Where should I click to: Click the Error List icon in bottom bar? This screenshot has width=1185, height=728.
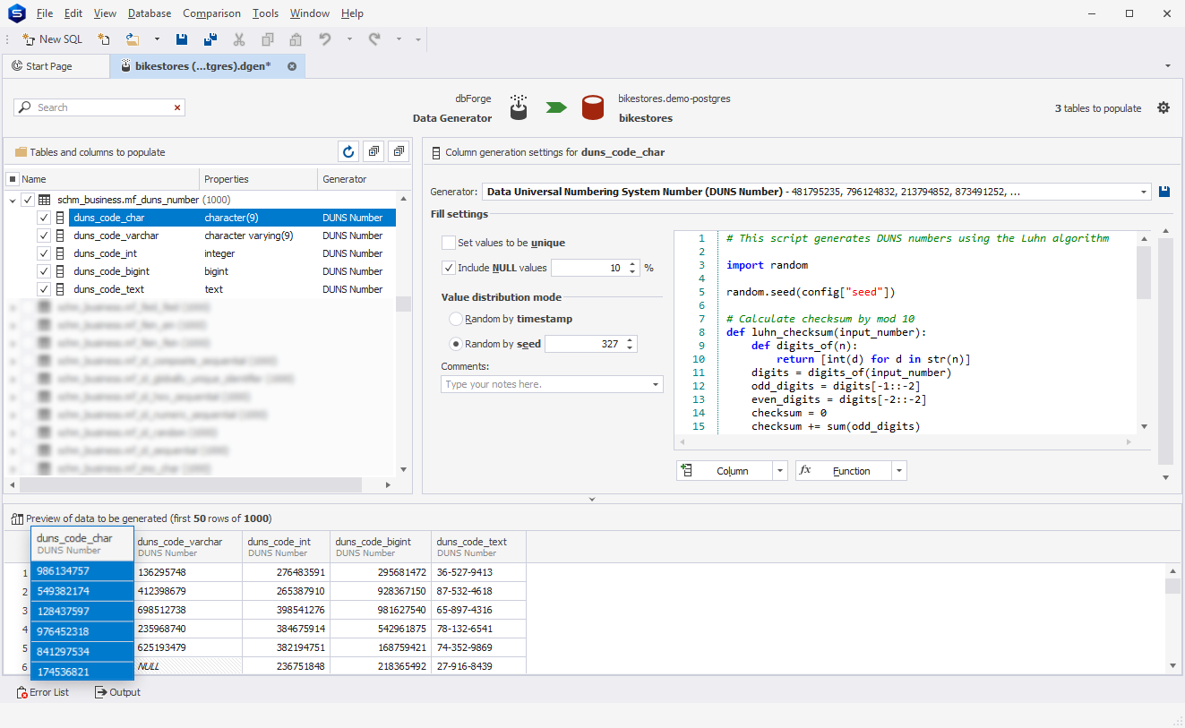point(21,692)
